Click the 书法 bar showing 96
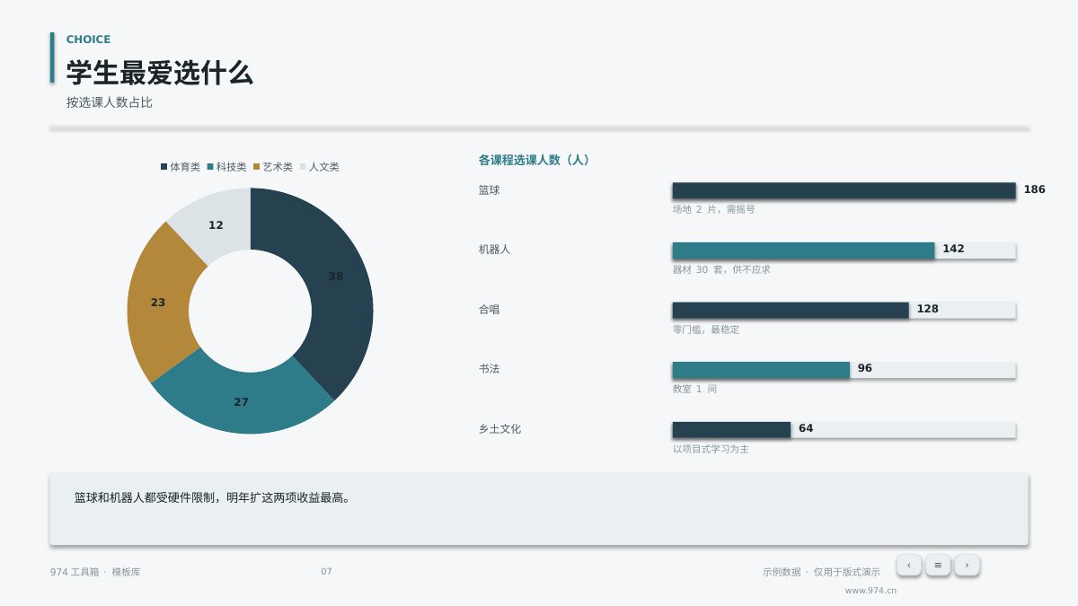This screenshot has width=1078, height=606. [x=761, y=370]
